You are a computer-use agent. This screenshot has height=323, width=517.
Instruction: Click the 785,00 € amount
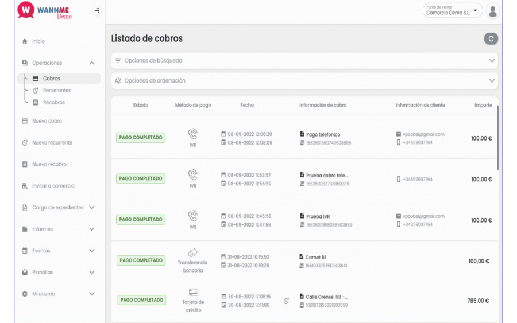pyautogui.click(x=478, y=301)
